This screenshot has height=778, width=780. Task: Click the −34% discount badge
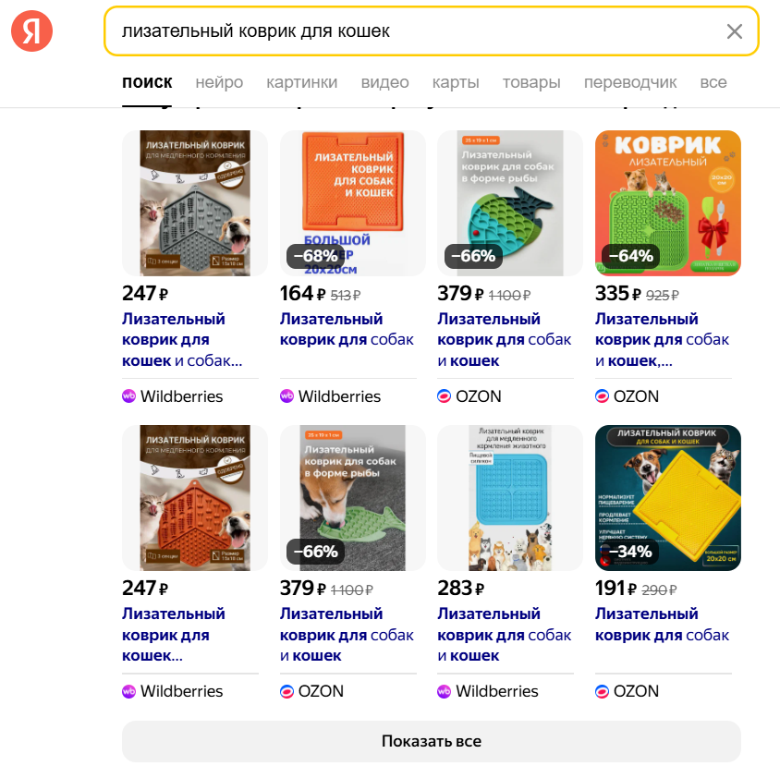pos(630,552)
